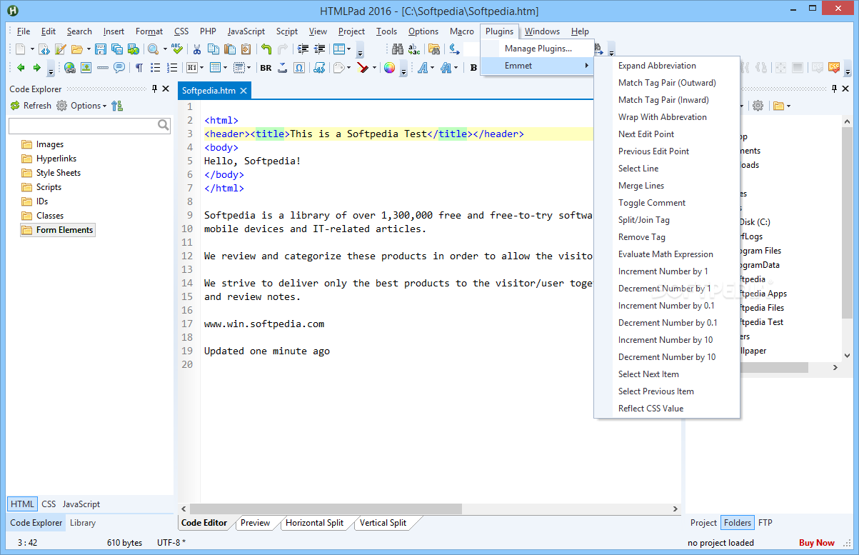Screen dimensions: 859x555
Task: Click the Outdent lines icon
Action: [320, 49]
